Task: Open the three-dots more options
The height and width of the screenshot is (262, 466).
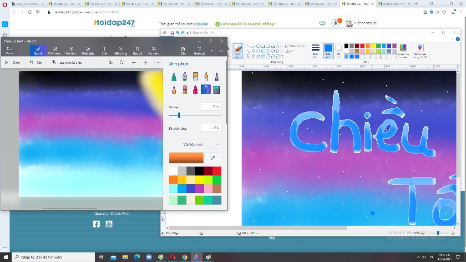Action: (157, 62)
